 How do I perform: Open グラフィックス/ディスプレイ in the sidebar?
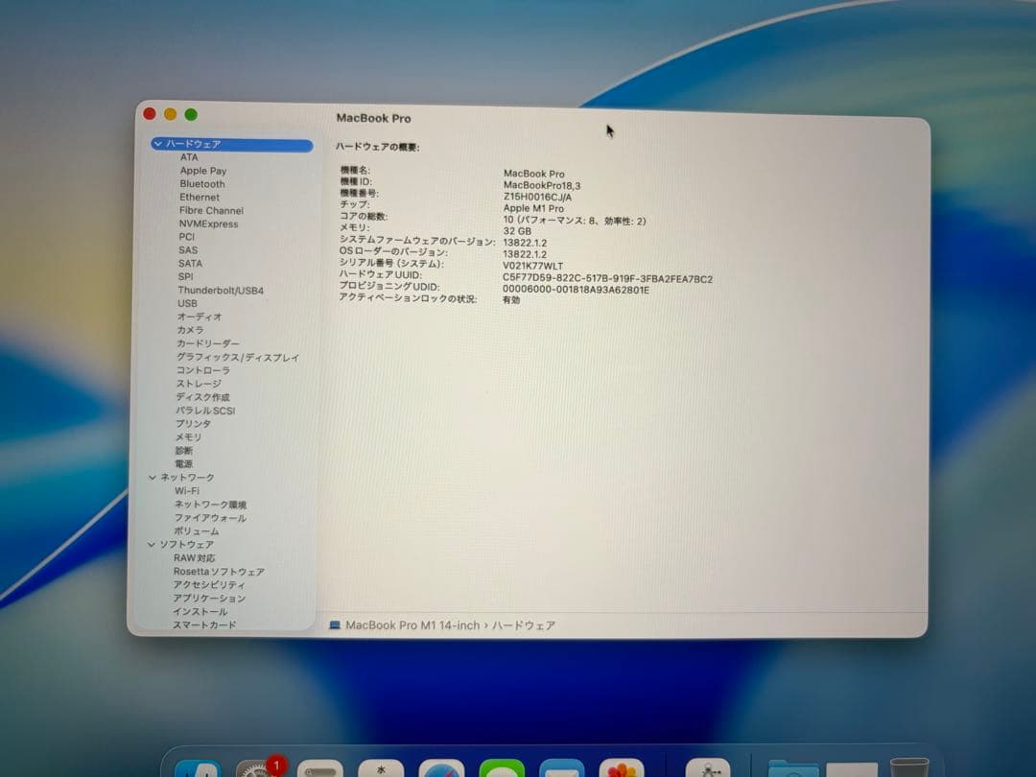(x=238, y=358)
